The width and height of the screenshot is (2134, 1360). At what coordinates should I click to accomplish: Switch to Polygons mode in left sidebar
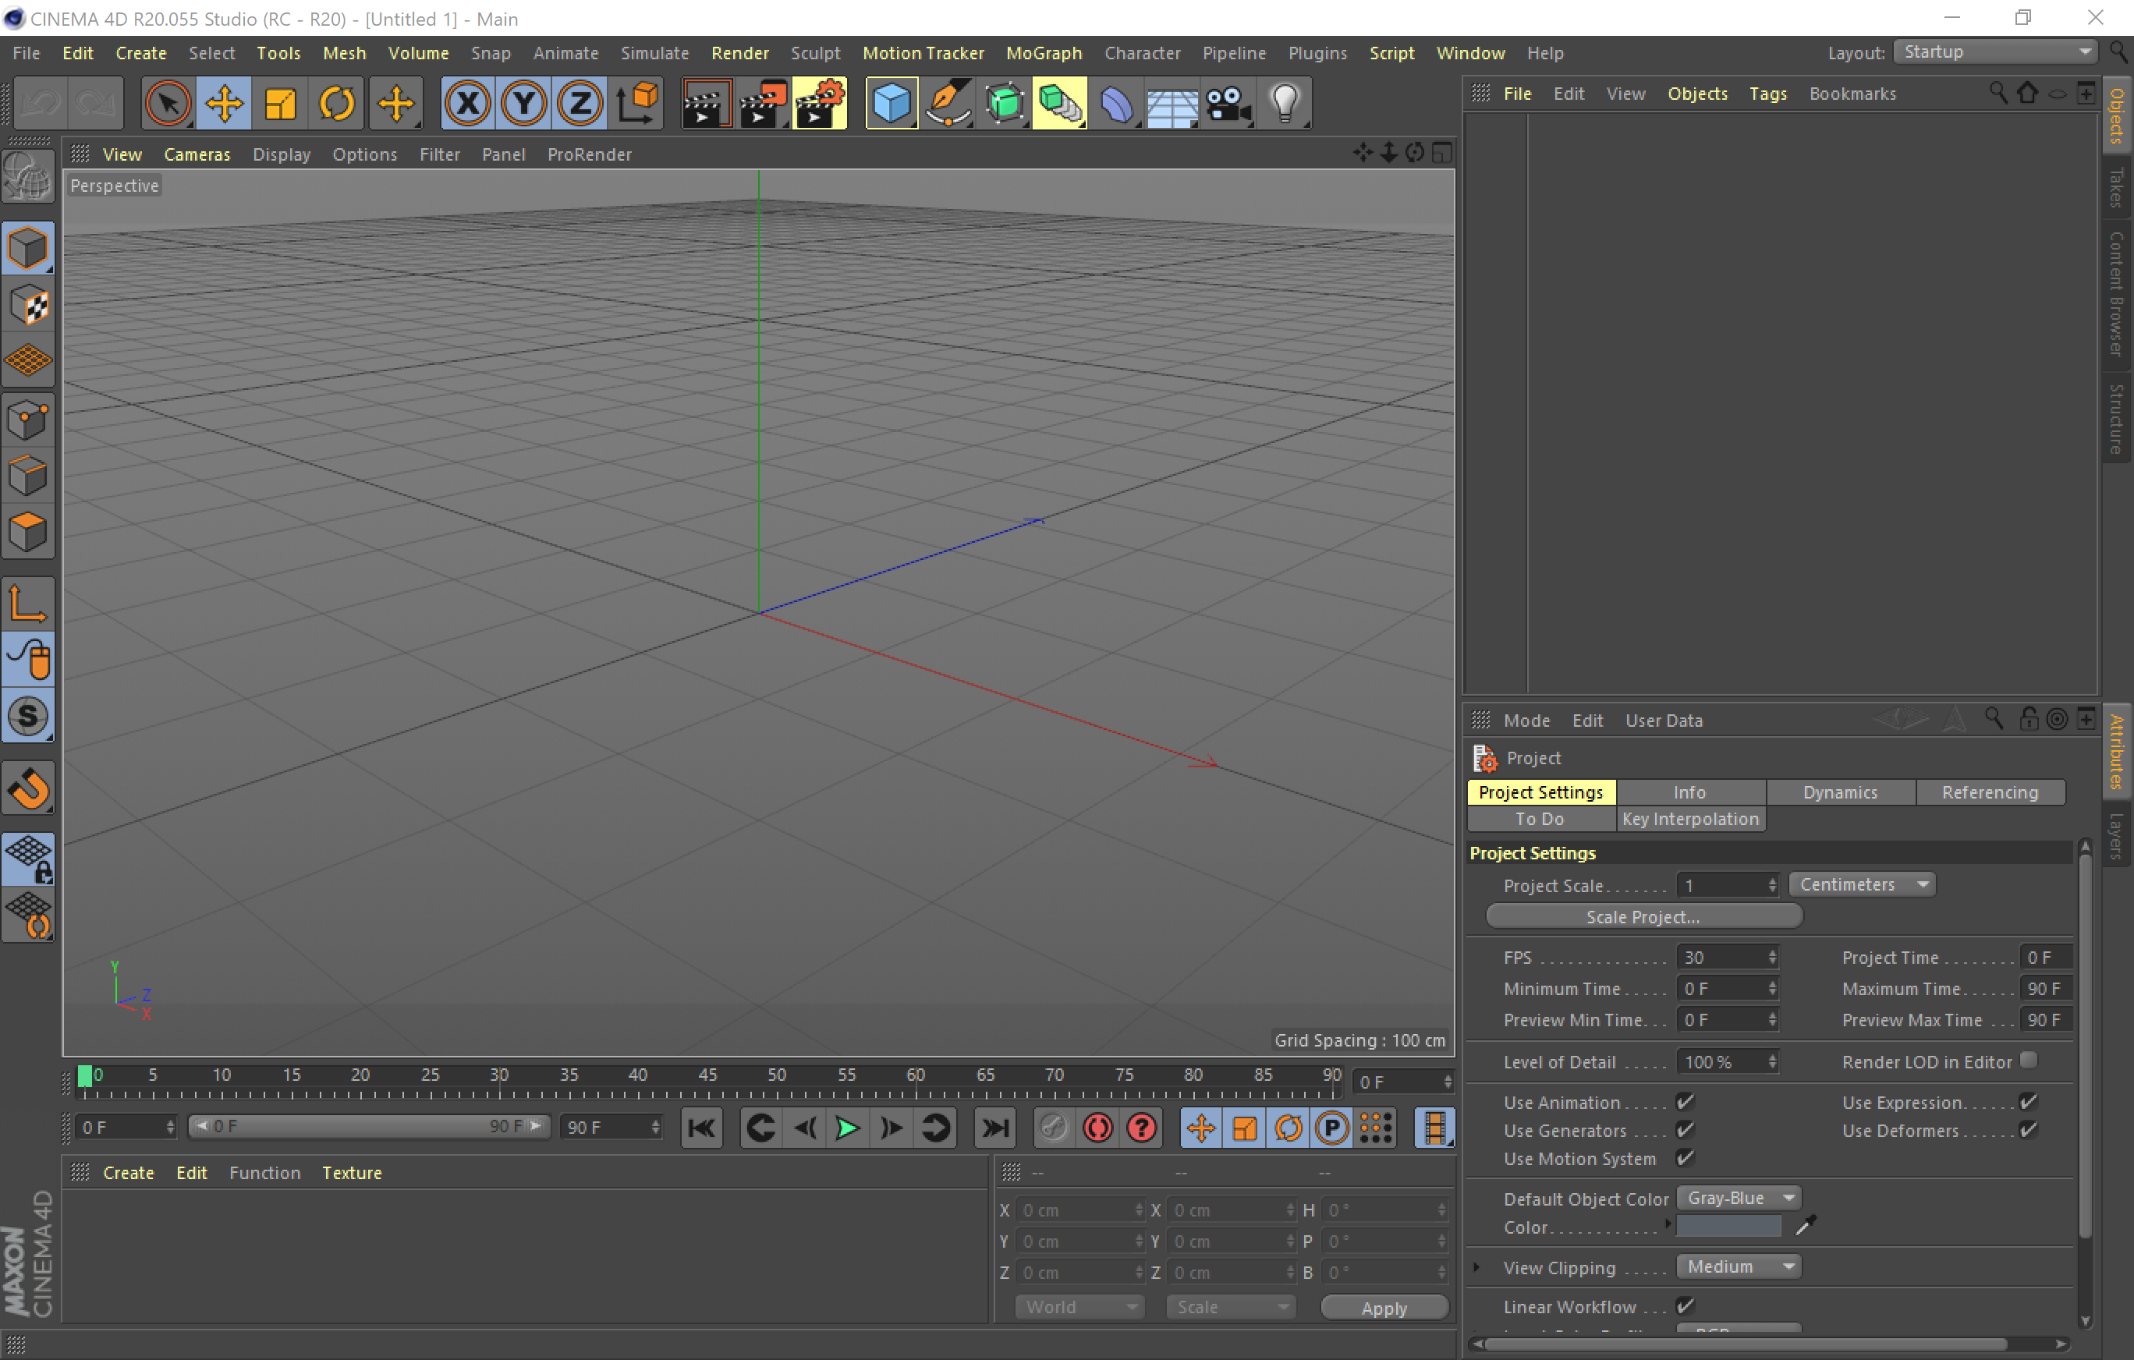click(28, 533)
